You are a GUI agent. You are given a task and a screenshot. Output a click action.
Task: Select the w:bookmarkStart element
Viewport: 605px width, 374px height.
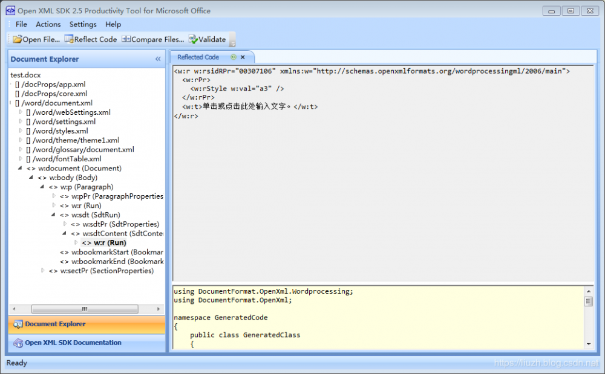tap(111, 253)
